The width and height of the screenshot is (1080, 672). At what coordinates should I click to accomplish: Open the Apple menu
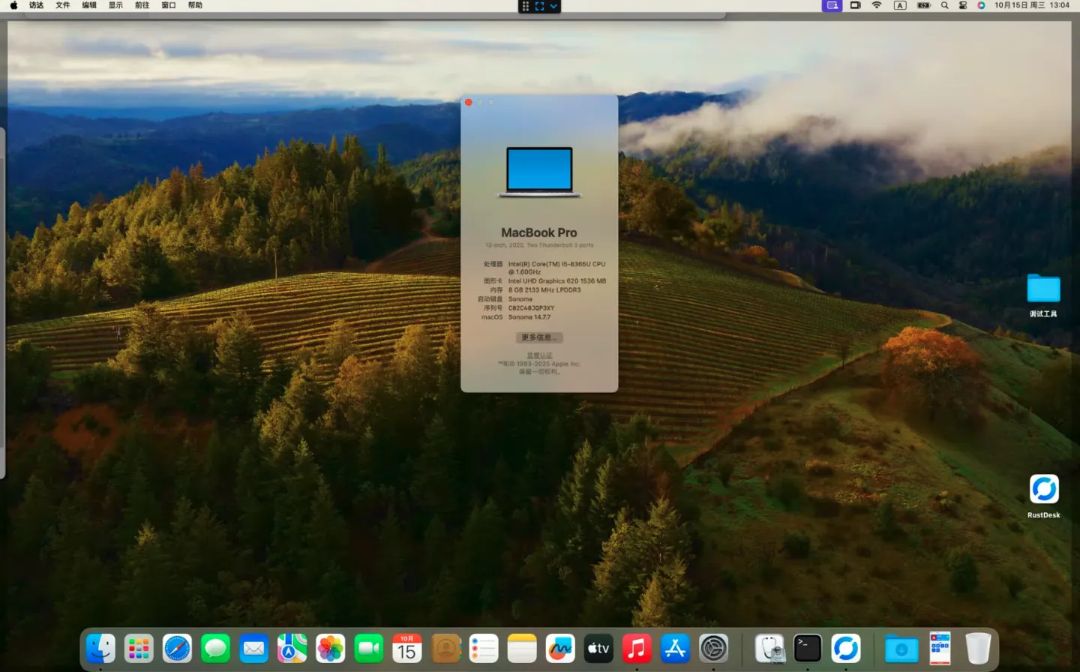13,5
